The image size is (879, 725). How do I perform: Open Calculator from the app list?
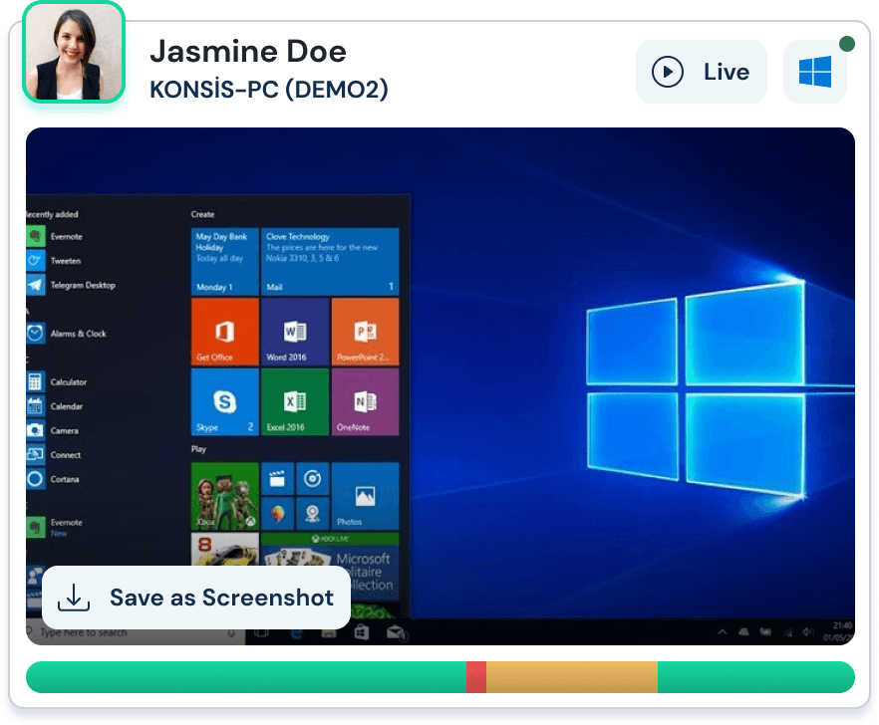click(x=68, y=382)
